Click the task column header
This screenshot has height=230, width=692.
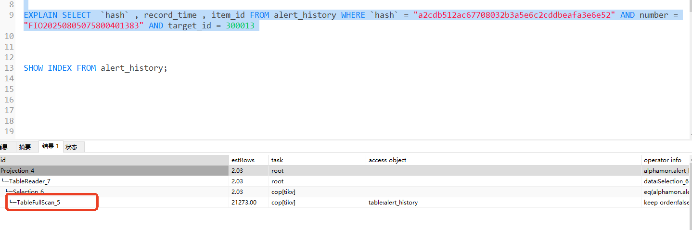pos(277,160)
